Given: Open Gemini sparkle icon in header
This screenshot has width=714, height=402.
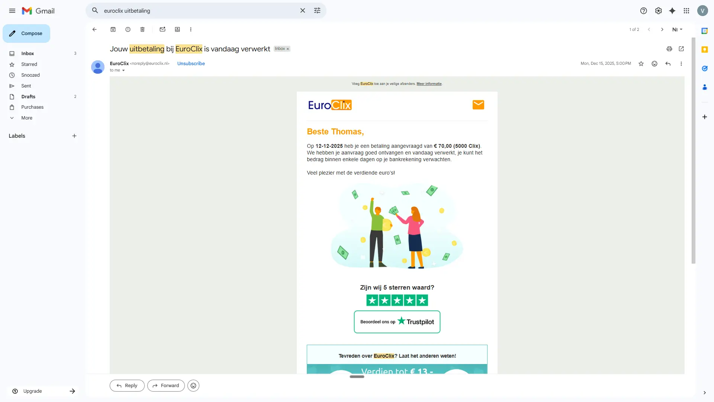Looking at the screenshot, I should pyautogui.click(x=672, y=11).
